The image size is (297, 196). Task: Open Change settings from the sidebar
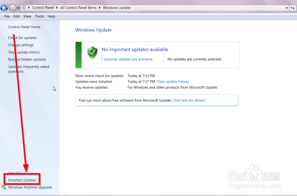[x=20, y=45]
